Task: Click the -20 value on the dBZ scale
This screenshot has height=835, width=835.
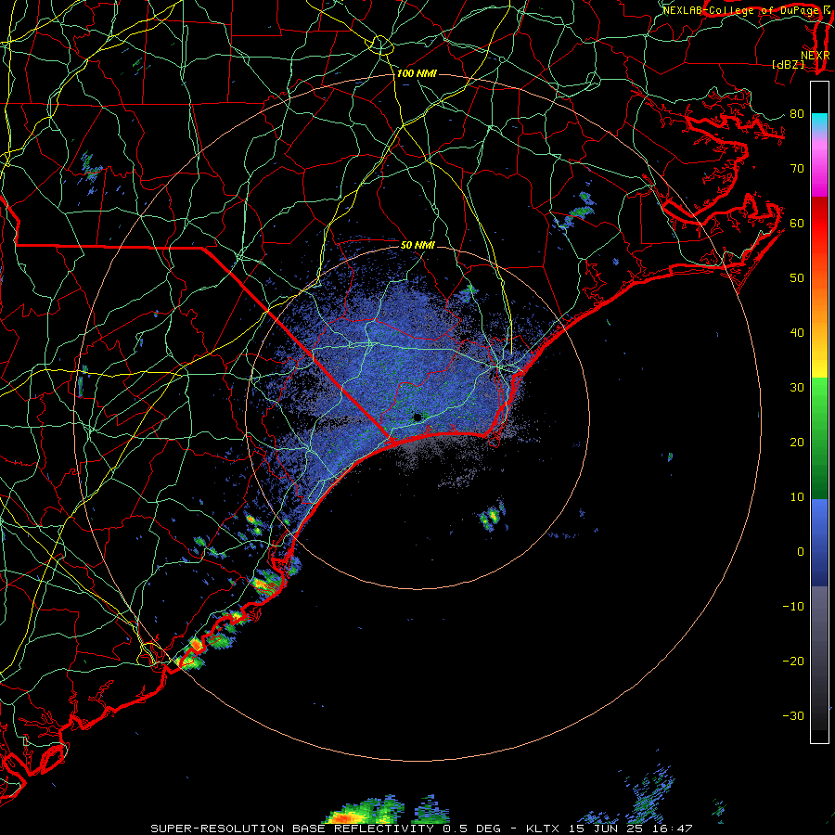Action: point(793,662)
